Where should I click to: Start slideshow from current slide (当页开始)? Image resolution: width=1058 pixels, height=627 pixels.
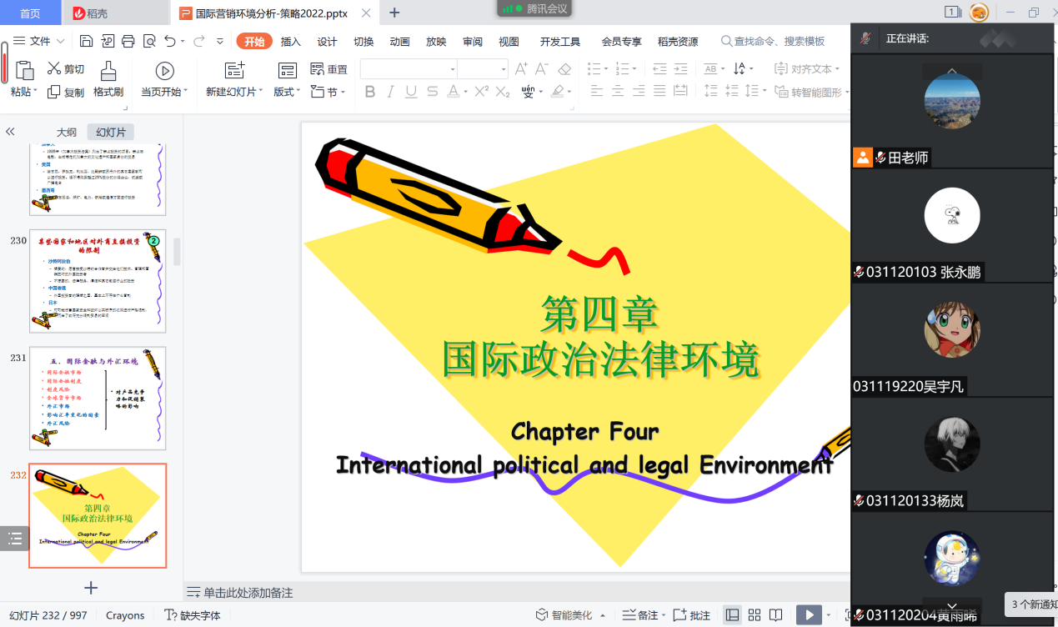(164, 79)
